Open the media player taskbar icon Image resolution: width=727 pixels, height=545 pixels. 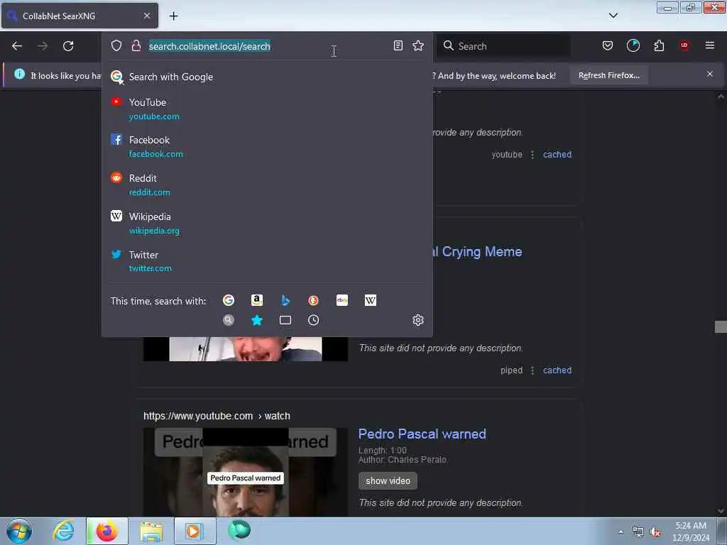(x=195, y=531)
